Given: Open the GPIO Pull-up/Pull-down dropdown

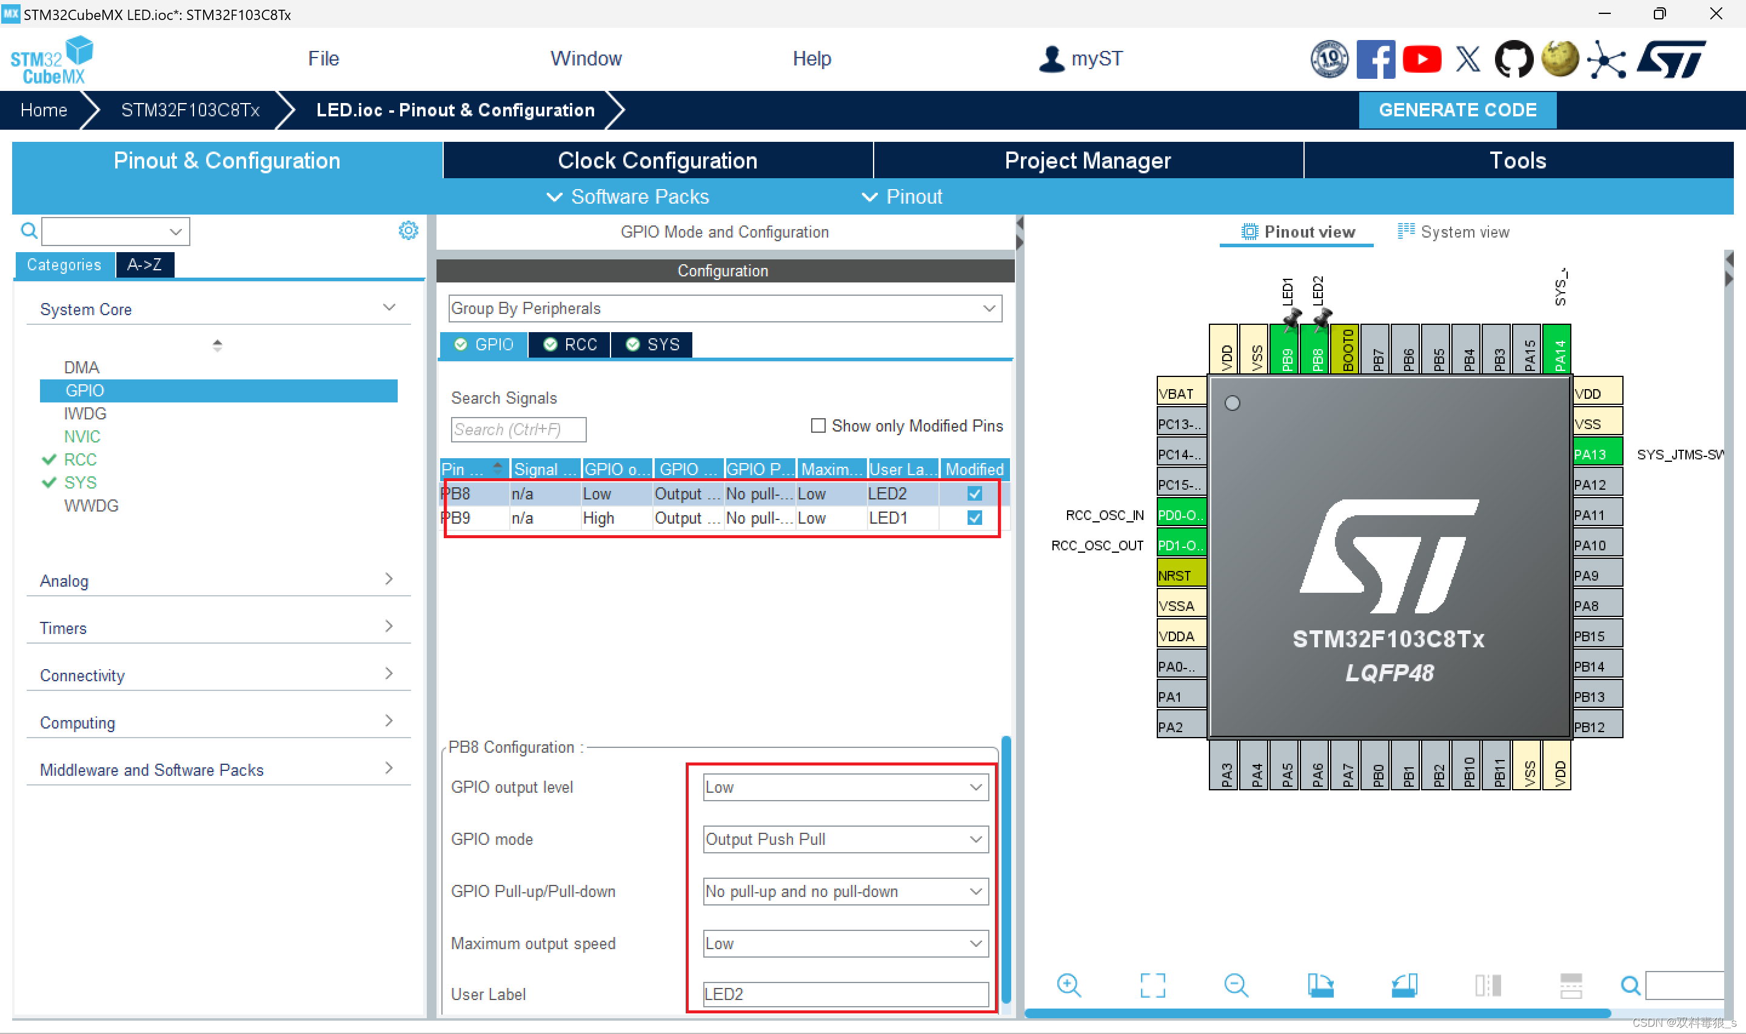Looking at the screenshot, I should (845, 891).
